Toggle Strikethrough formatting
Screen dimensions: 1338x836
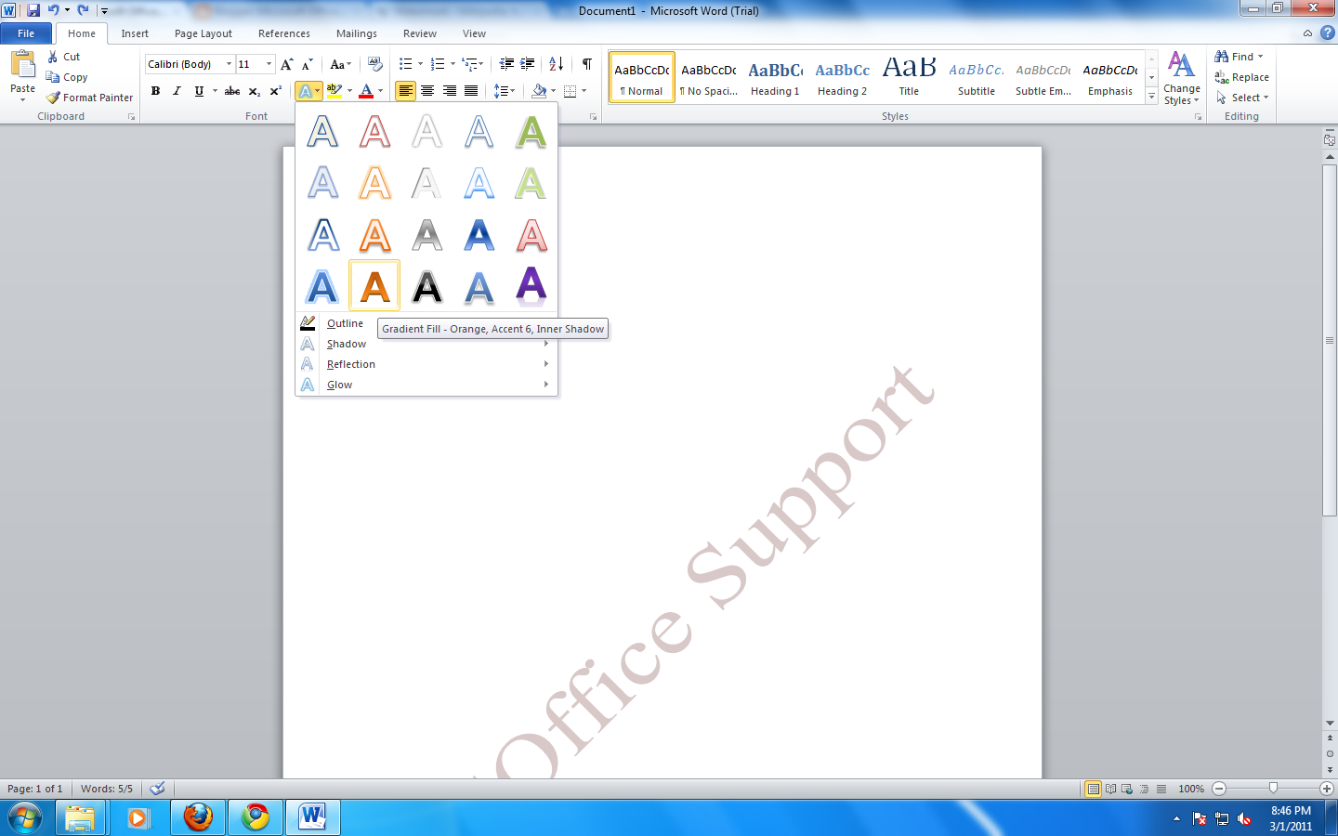(232, 91)
